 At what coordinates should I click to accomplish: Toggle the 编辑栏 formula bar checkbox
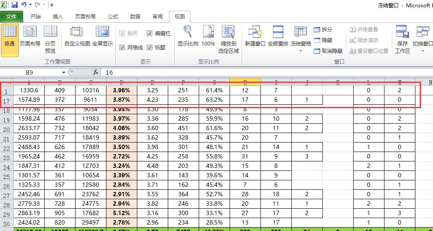(x=149, y=33)
